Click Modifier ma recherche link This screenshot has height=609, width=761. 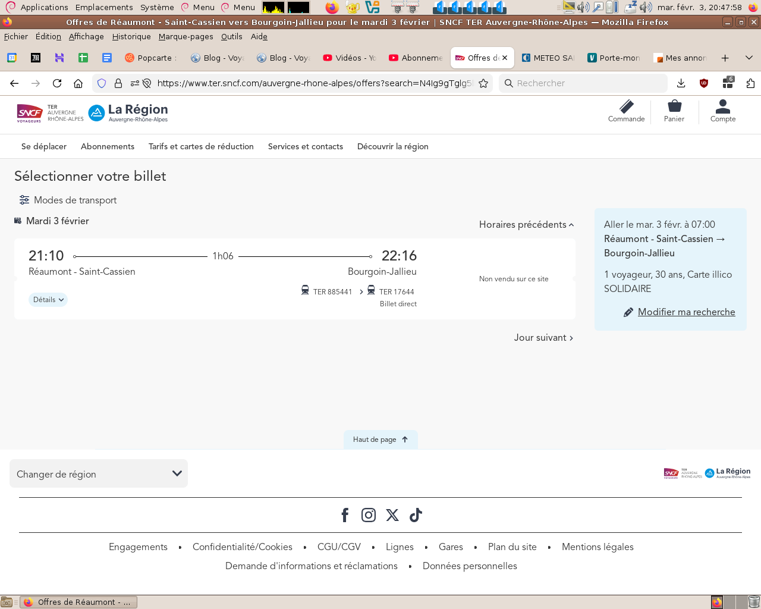coord(686,312)
